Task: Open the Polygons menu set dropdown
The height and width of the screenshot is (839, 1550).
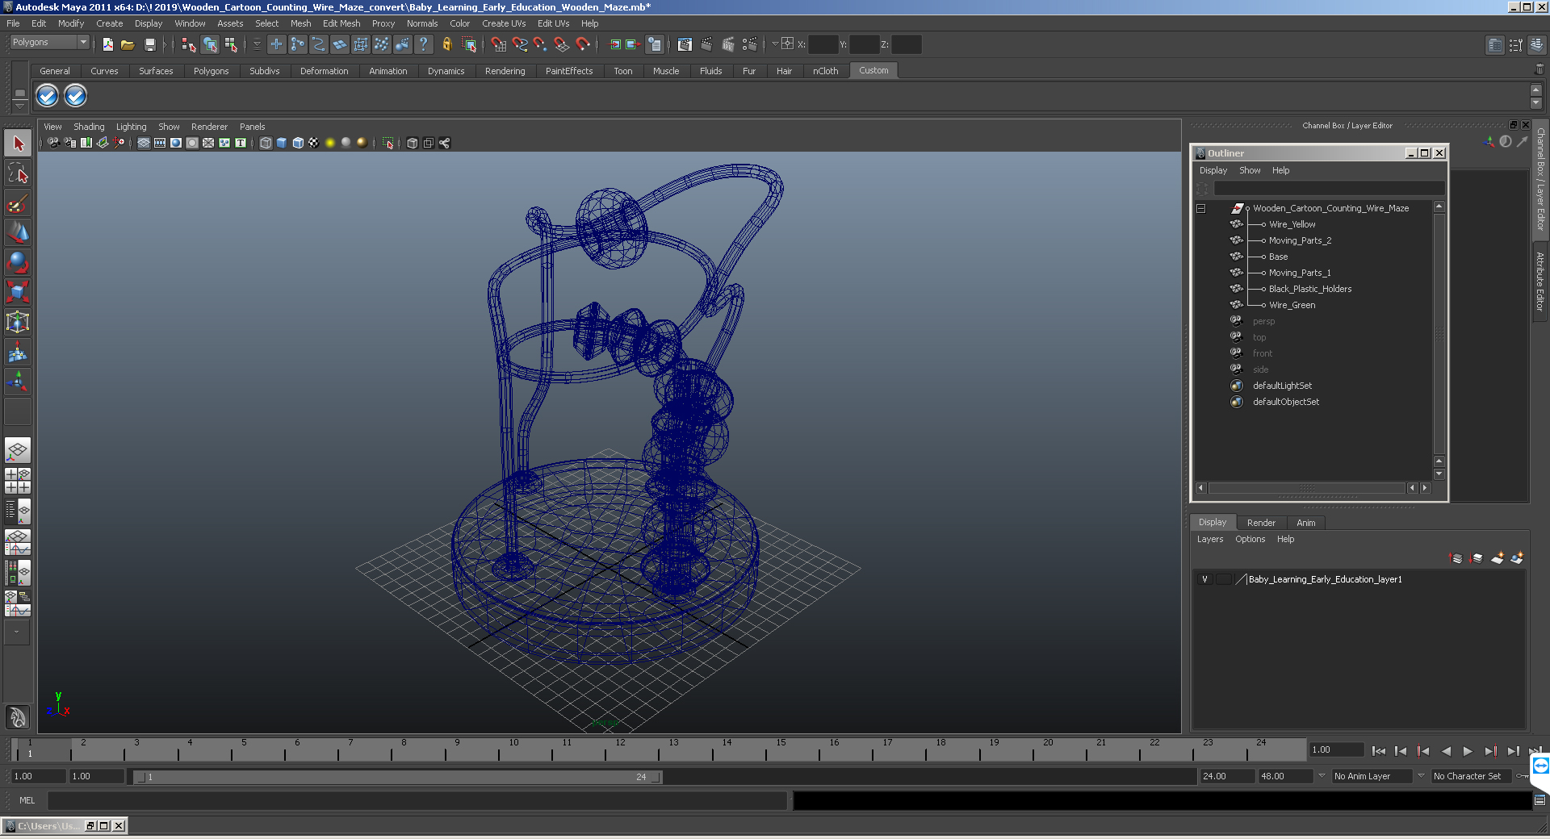Action: coord(49,42)
